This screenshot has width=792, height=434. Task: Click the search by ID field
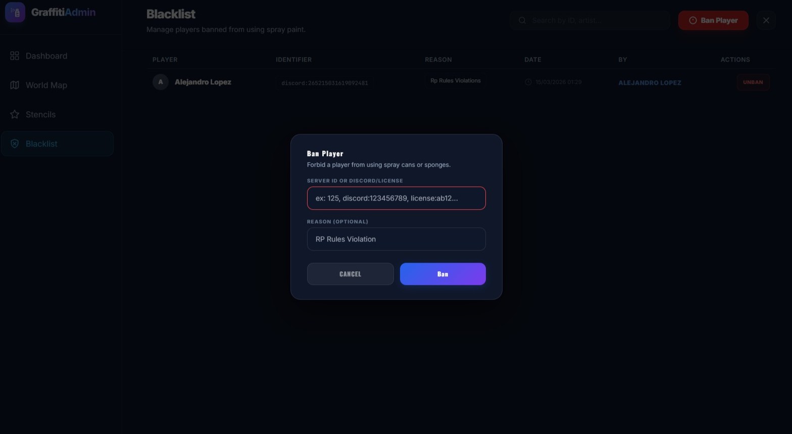(x=596, y=20)
